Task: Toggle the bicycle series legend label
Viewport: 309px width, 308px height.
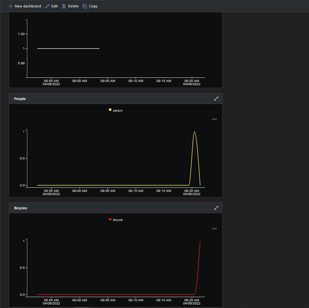Action: [x=118, y=220]
